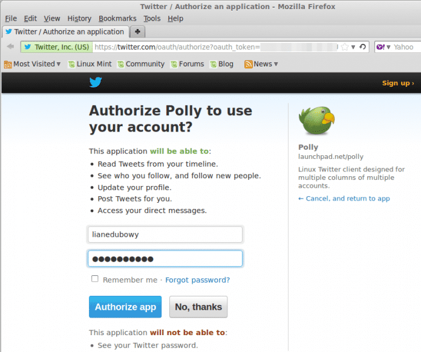Image resolution: width=421 pixels, height=352 pixels.
Task: Follow the Forgot password? link
Action: [197, 280]
